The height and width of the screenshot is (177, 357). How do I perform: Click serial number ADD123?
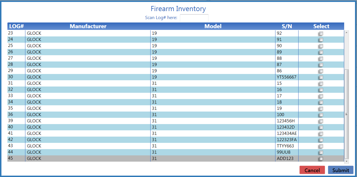point(285,159)
